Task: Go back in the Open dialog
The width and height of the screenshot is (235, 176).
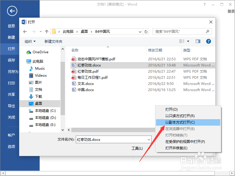Action: click(25, 32)
